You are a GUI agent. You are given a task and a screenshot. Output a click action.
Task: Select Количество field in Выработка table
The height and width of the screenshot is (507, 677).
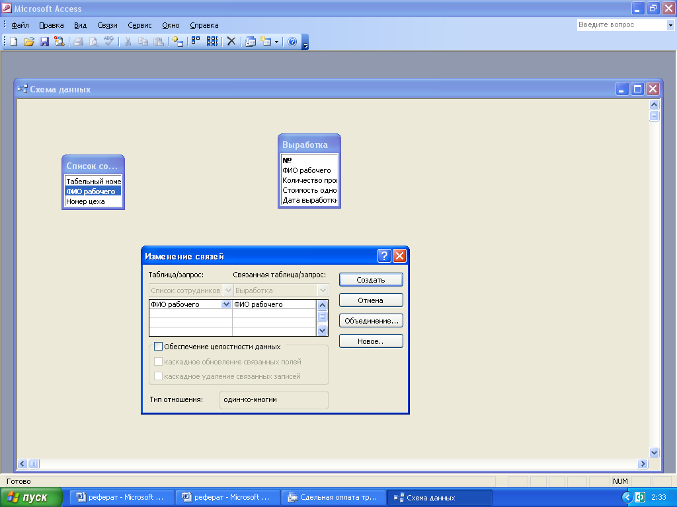(309, 180)
